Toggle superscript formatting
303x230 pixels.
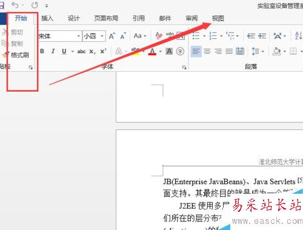pyautogui.click(x=103, y=51)
